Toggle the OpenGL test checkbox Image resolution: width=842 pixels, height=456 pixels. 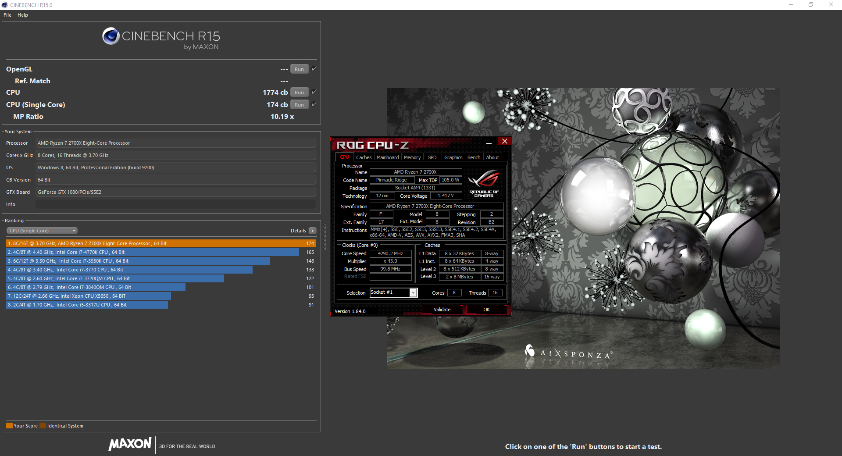[314, 69]
